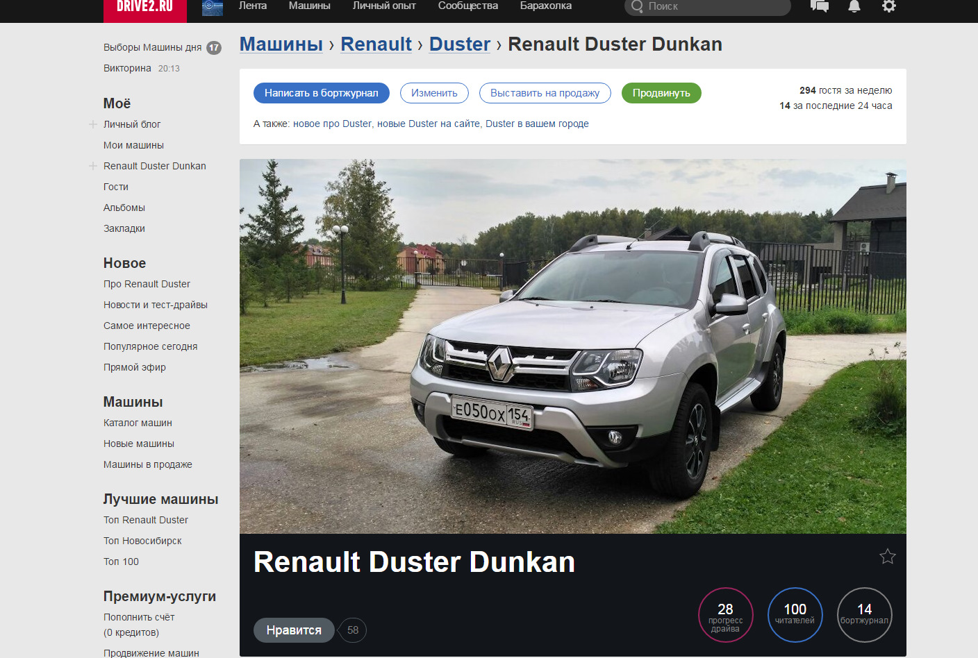Viewport: 978px width, 658px height.
Task: Open Прямой эфир link
Action: pyautogui.click(x=135, y=367)
